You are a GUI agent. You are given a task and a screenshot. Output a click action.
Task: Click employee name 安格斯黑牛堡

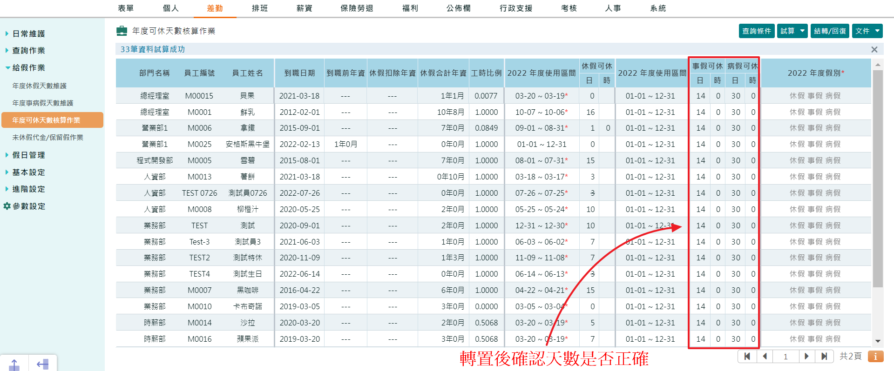click(248, 144)
